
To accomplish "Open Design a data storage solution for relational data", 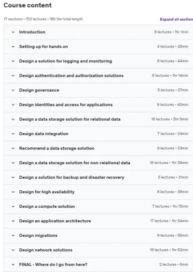I will [x=69, y=119].
